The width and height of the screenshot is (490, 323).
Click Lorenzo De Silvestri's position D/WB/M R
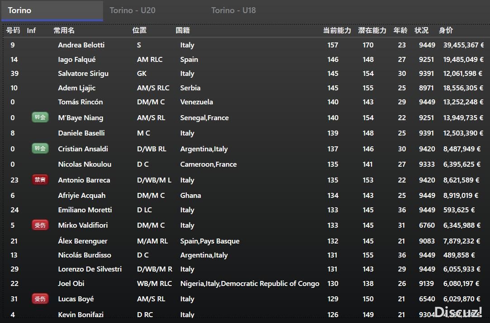pyautogui.click(x=155, y=269)
